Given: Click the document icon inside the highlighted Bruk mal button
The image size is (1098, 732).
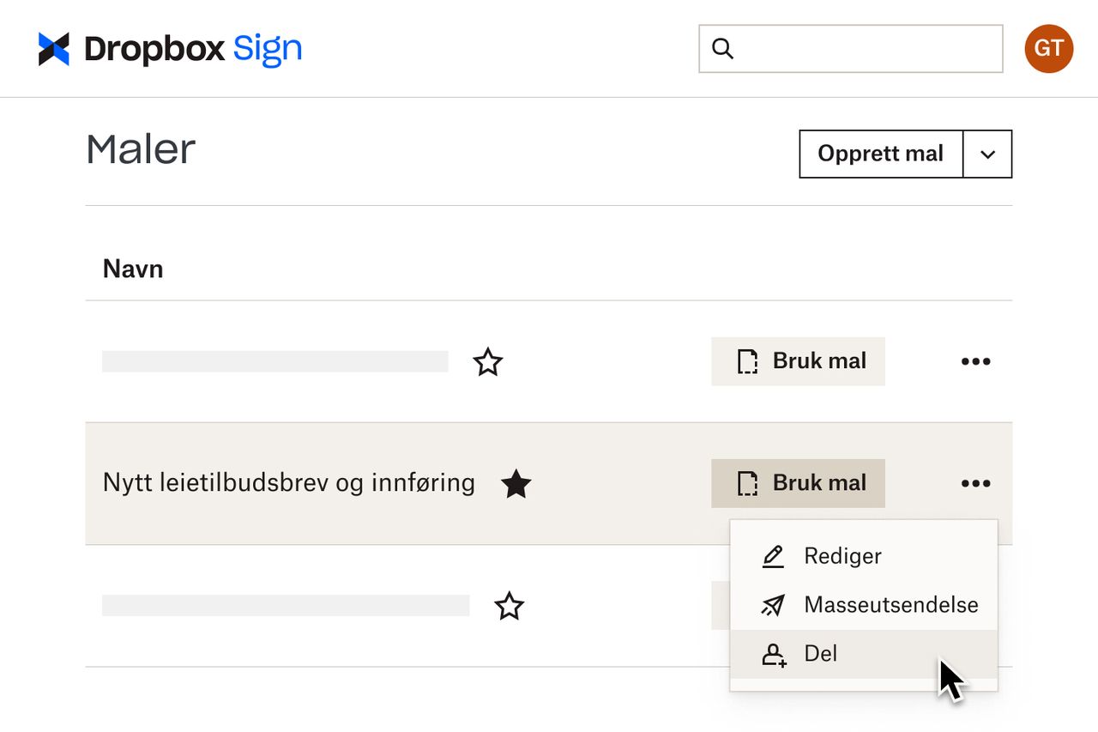Looking at the screenshot, I should pyautogui.click(x=747, y=483).
